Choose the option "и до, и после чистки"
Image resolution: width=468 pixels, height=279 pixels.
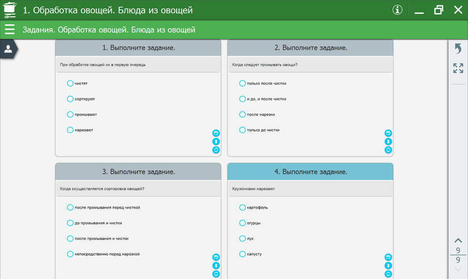click(242, 99)
